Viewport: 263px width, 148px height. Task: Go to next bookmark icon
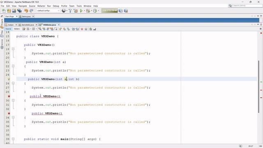pyautogui.click(x=65, y=29)
